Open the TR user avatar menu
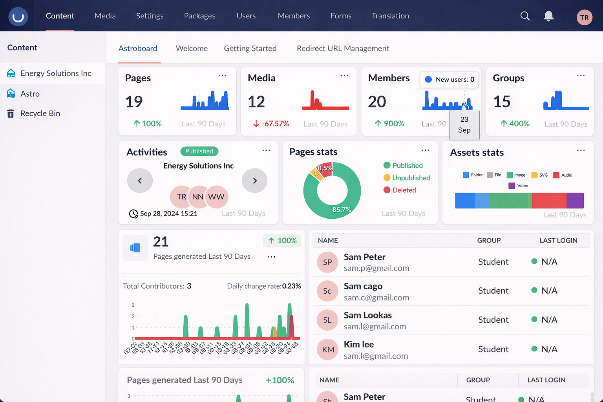Image resolution: width=603 pixels, height=402 pixels. [584, 17]
